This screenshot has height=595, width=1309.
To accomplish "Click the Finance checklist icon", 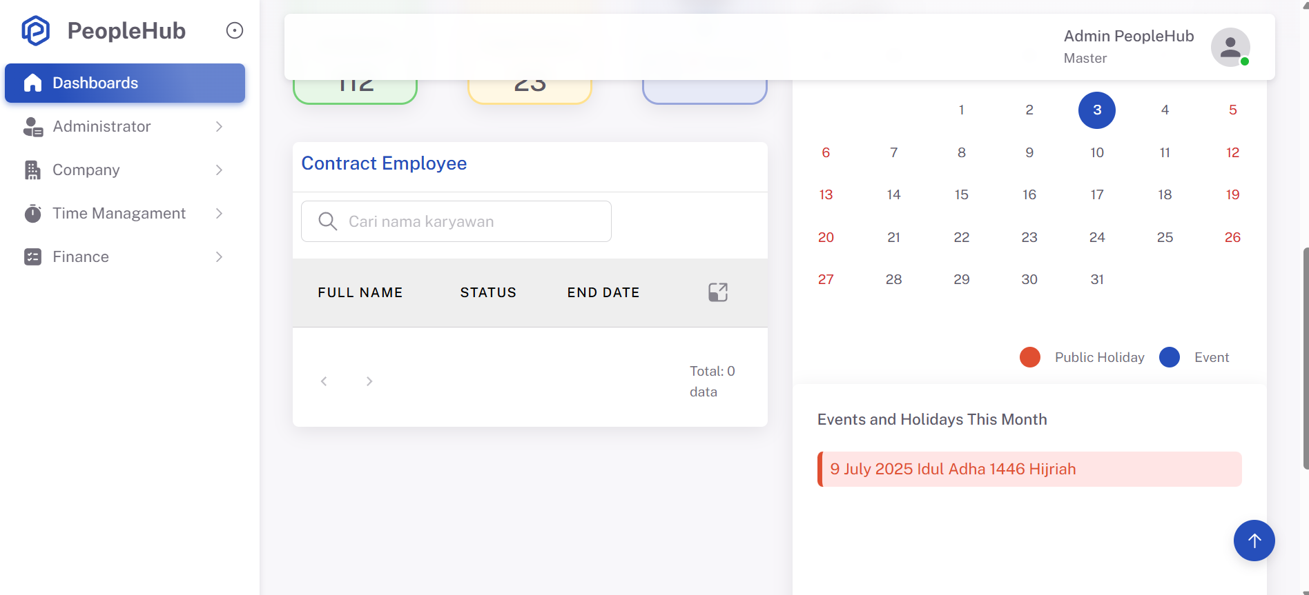I will [32, 256].
